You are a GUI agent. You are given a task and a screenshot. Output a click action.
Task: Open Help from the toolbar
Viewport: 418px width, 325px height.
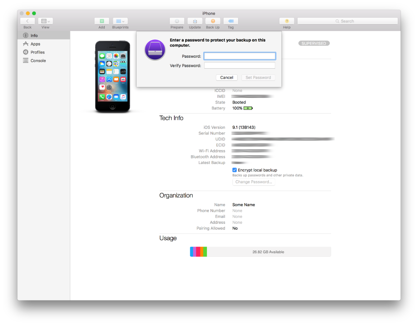pos(287,21)
